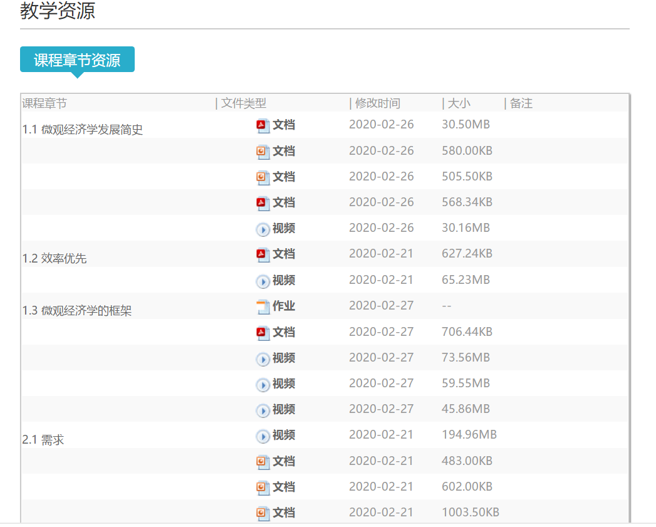Select the PowerPoint icon beside the 505.50KB file
This screenshot has height=527, width=656.
click(x=263, y=177)
